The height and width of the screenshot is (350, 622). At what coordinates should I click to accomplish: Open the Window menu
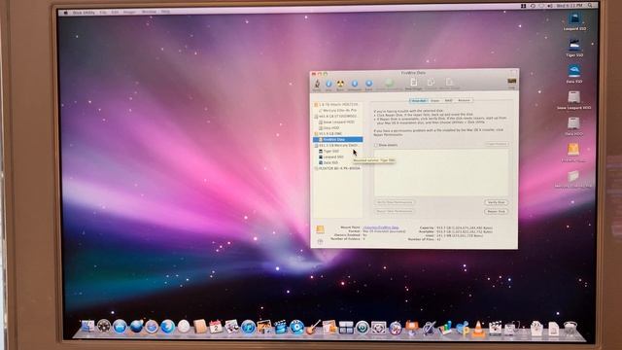coord(149,12)
